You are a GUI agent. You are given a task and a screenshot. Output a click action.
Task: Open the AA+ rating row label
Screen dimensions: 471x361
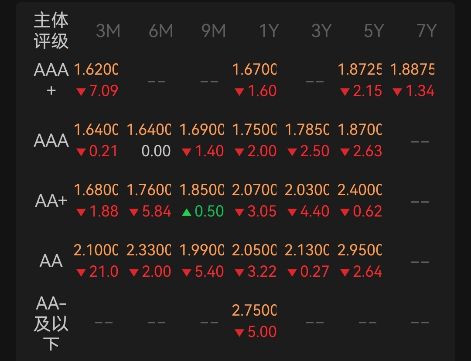point(51,201)
